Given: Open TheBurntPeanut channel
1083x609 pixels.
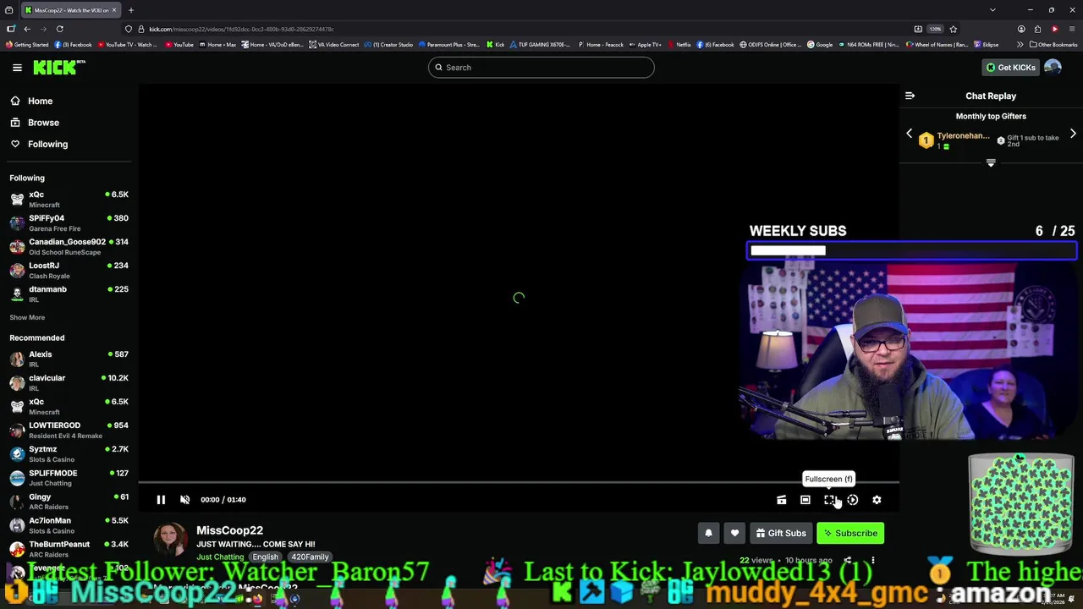Looking at the screenshot, I should [68, 548].
